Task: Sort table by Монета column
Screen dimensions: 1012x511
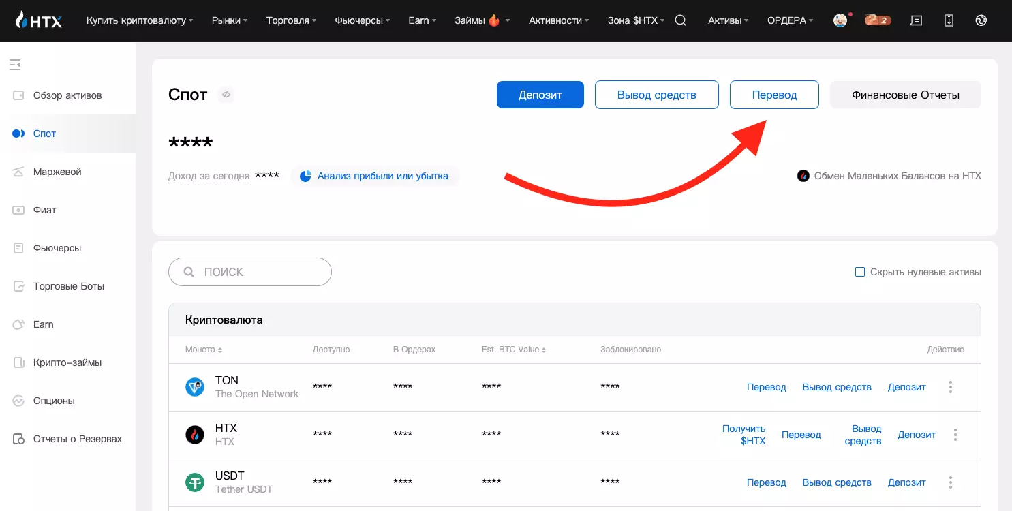Action: 204,350
